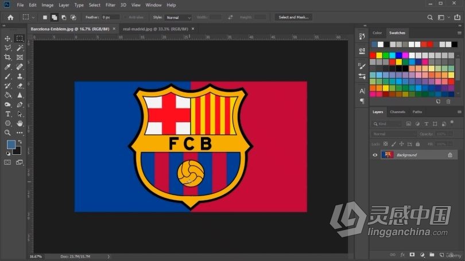
Task: Select the Polygon shape tool
Action: pos(7,123)
